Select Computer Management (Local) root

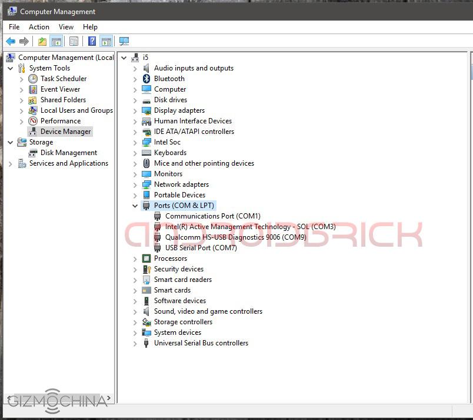[x=66, y=58]
